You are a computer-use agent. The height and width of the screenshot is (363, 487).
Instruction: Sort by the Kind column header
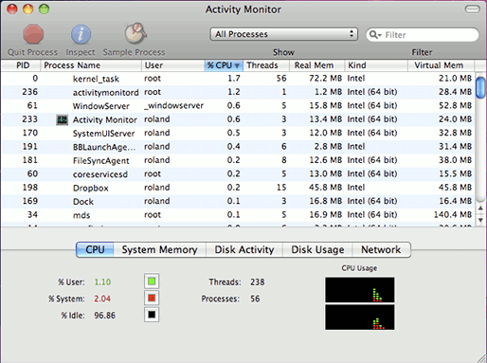coord(376,65)
